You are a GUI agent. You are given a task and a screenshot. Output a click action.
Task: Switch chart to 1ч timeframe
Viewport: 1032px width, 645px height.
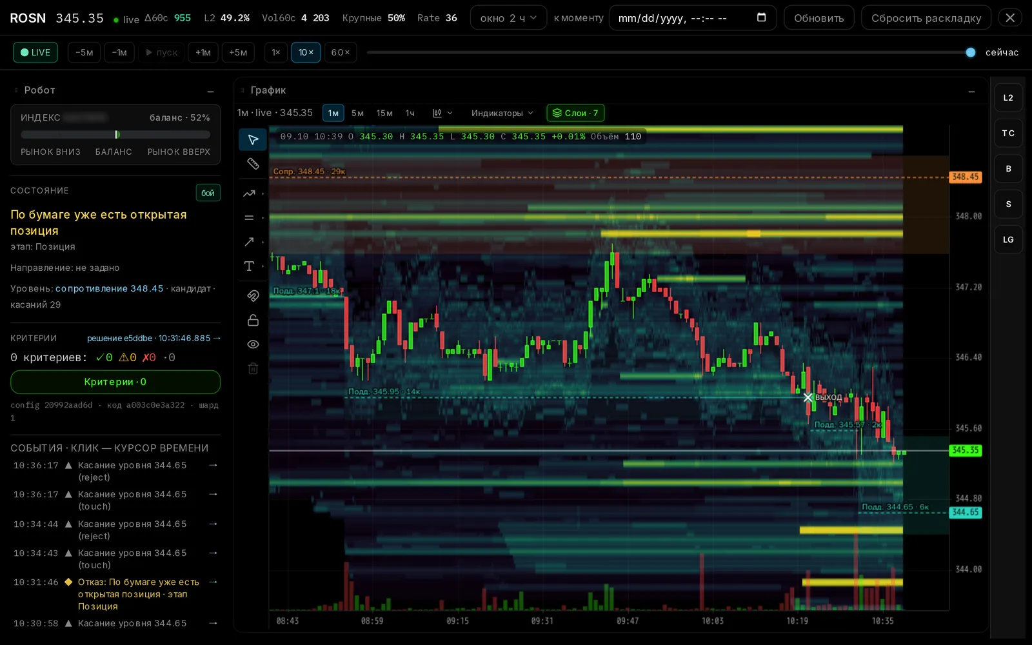click(x=410, y=113)
